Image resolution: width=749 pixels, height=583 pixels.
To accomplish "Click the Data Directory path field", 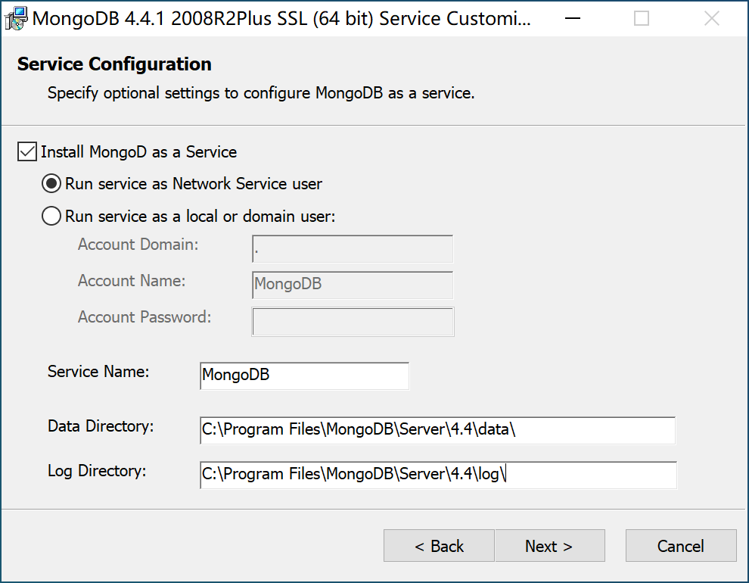I will pyautogui.click(x=437, y=430).
